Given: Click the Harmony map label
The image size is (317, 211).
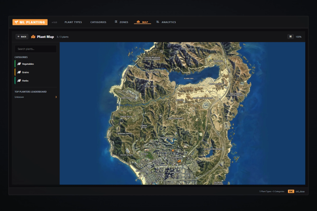Looking at the screenshot, I should point(180,100).
